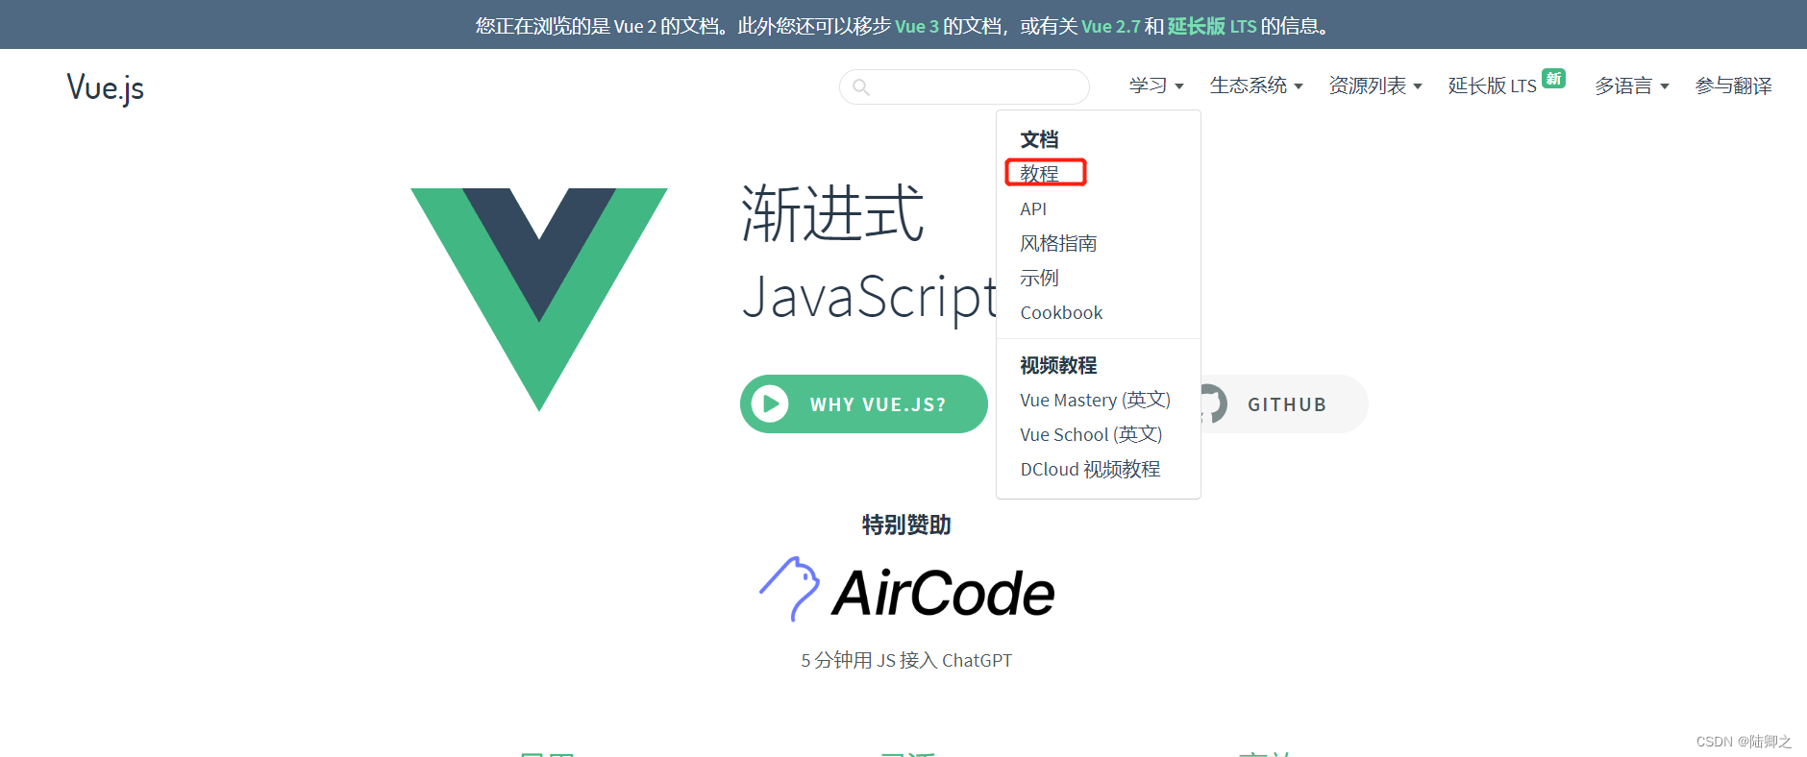Click the GITHUB button
Viewport: 1807px width, 757px height.
pos(1284,404)
